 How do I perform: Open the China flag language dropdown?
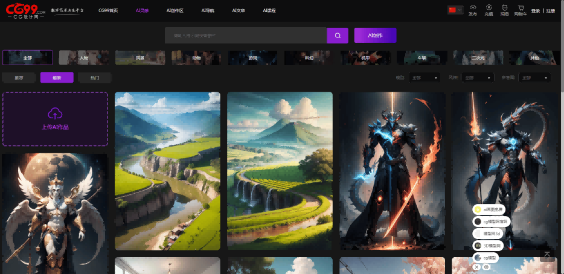pos(455,10)
